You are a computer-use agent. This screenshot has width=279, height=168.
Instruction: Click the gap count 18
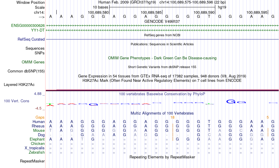click(x=172, y=117)
